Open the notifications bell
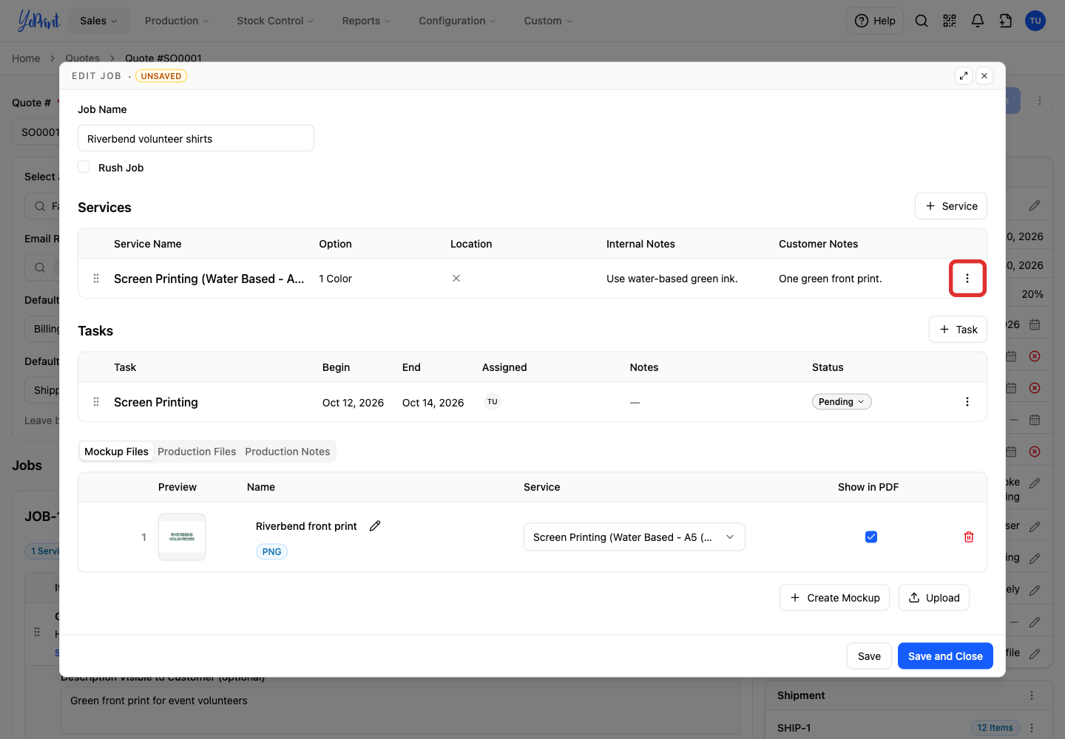This screenshot has width=1065, height=739. click(978, 21)
